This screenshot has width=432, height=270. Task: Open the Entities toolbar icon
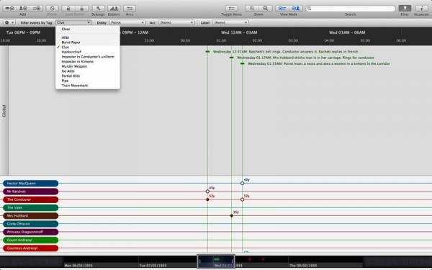point(114,9)
